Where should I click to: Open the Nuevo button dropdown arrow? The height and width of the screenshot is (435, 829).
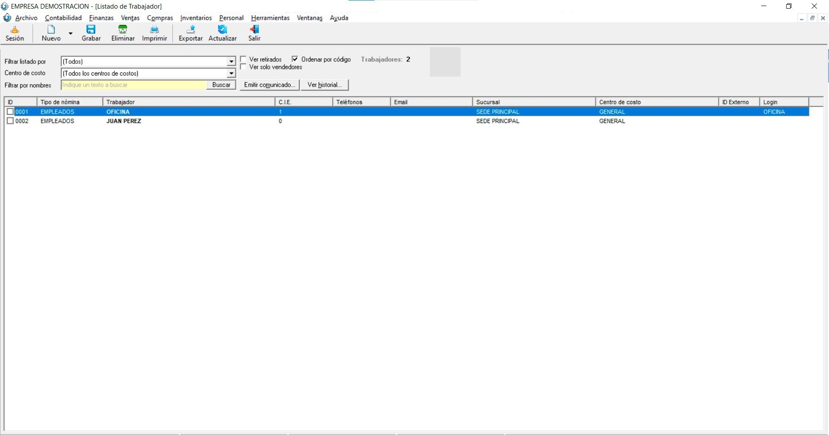[x=70, y=33]
